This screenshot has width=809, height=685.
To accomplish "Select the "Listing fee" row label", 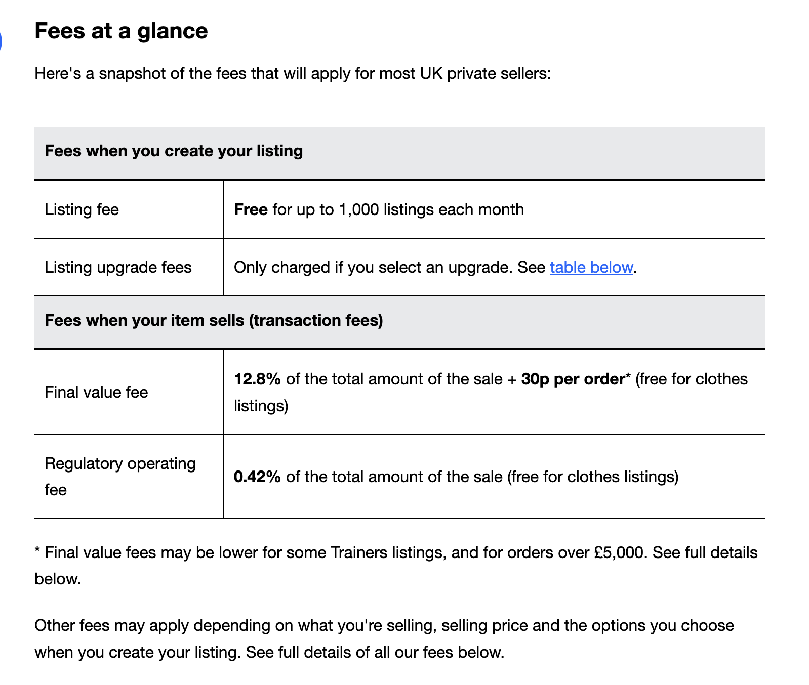I will pos(82,209).
